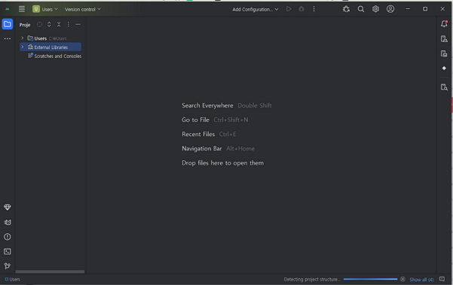Cancel the Detecting project structure task
453x285 pixels.
(402, 279)
